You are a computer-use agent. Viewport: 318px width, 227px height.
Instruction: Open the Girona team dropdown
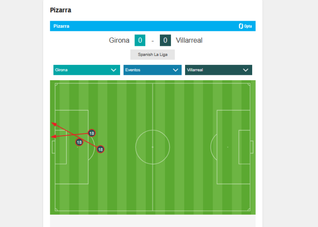point(87,70)
